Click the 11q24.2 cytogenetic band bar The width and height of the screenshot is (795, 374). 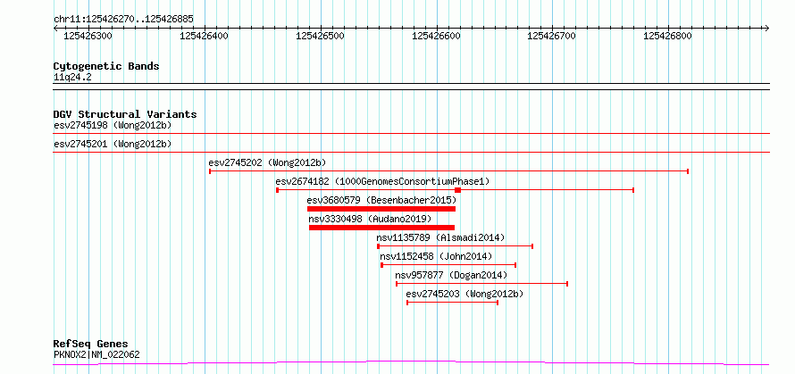[412, 87]
